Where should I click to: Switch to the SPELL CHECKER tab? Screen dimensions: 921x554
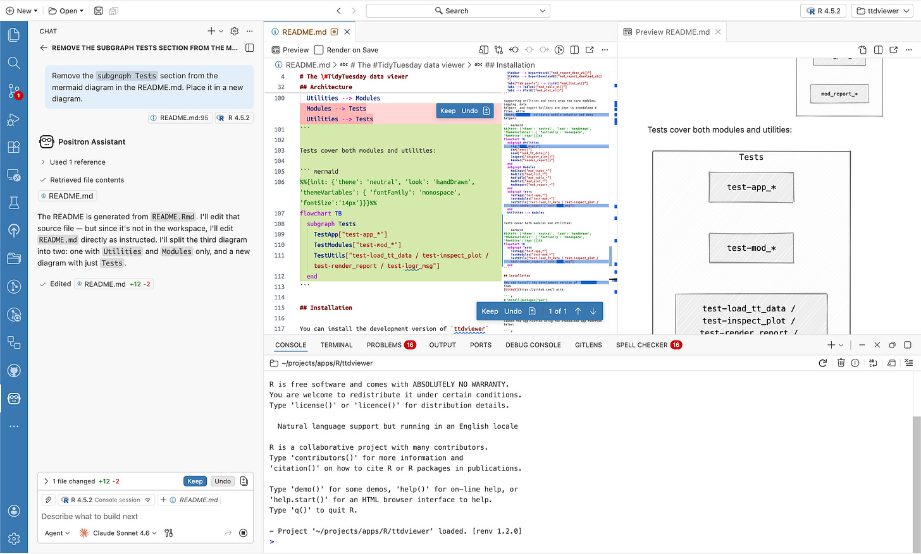[x=648, y=345]
